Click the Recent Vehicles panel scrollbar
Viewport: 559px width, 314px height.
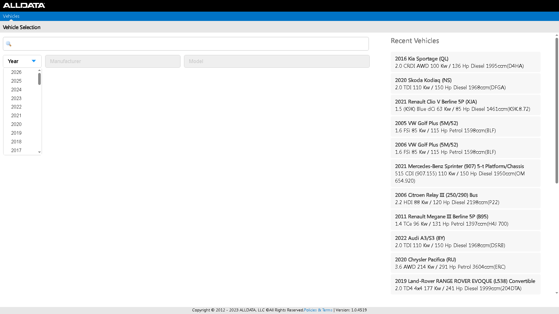click(x=557, y=110)
